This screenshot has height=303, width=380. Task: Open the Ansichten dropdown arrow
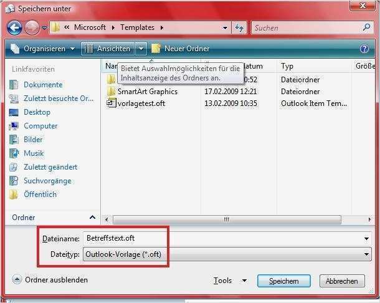pos(141,49)
